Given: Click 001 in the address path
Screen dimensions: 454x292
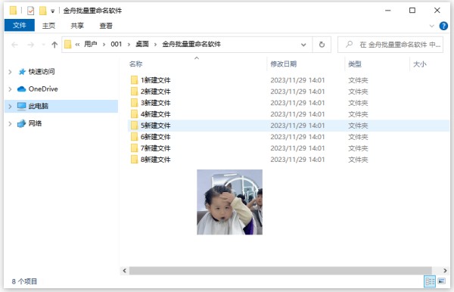Looking at the screenshot, I should [116, 44].
